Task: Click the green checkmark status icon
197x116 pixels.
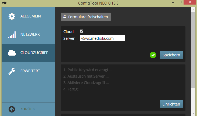Action: (x=153, y=55)
